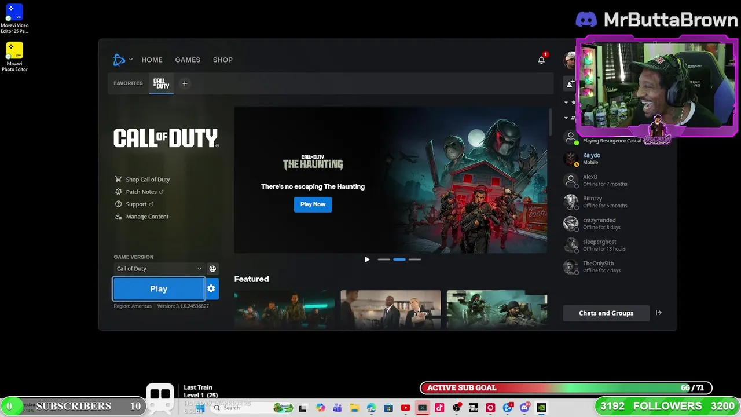Open NVIDIA app on taskbar
This screenshot has width=741, height=417.
click(x=541, y=408)
